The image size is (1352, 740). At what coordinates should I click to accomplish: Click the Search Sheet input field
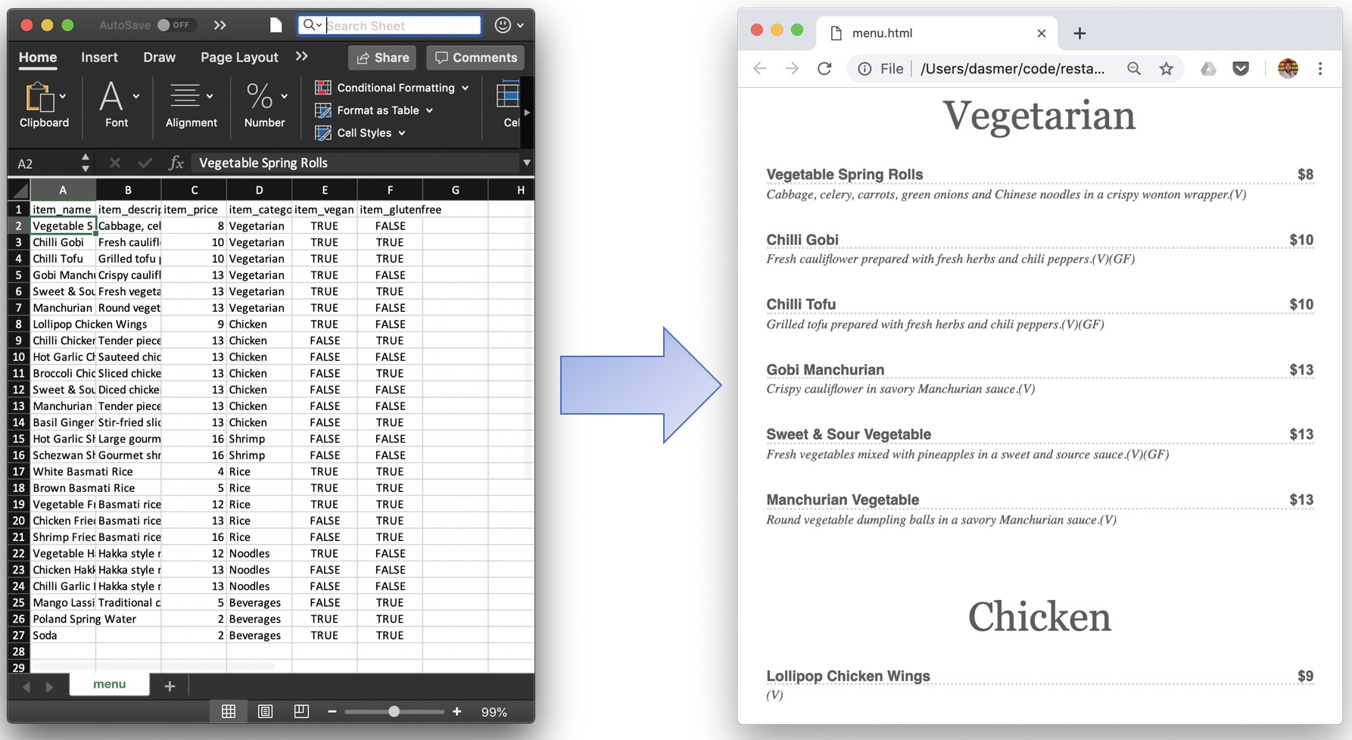[x=390, y=25]
